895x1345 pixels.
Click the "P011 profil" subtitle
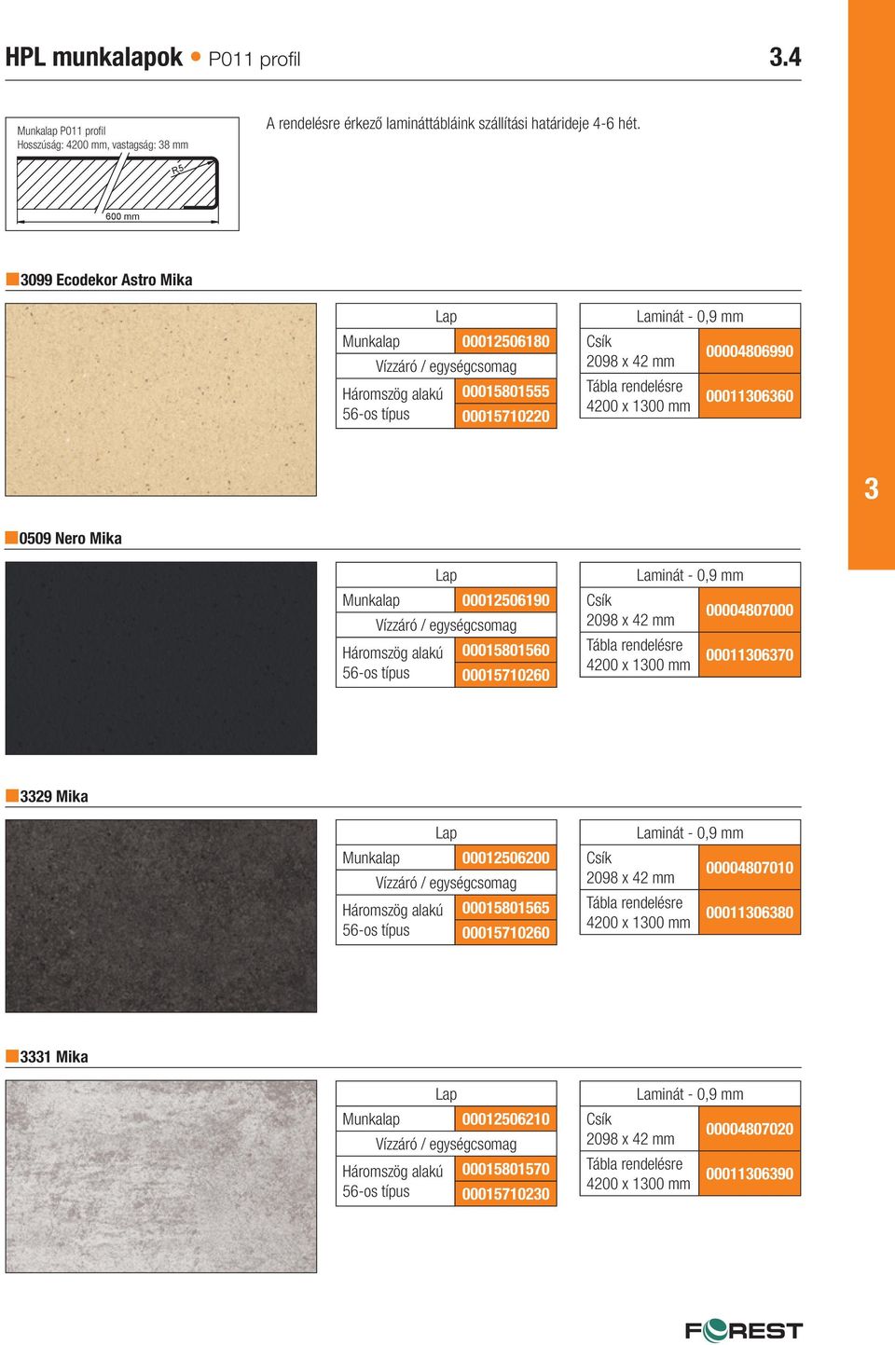[x=254, y=60]
